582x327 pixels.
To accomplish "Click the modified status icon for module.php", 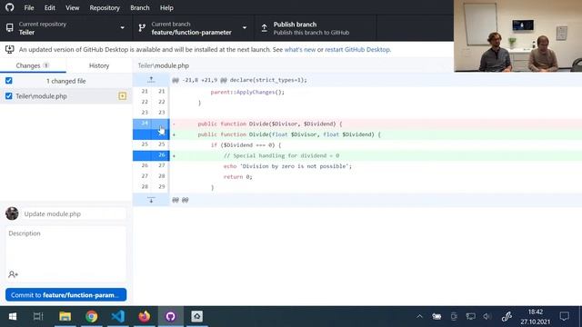I will [123, 96].
